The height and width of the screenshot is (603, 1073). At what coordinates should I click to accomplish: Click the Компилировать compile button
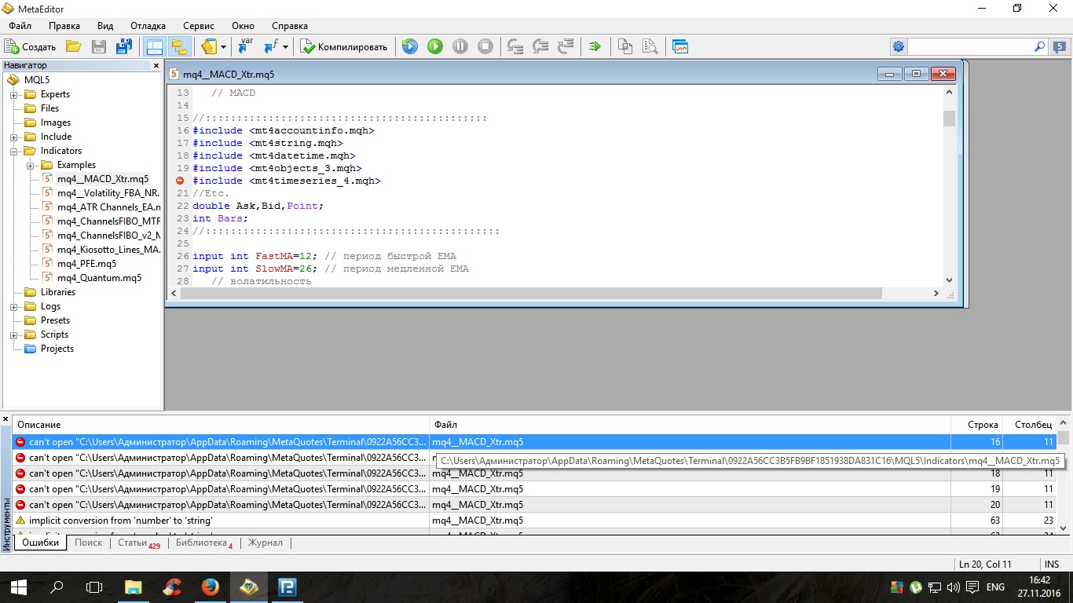pos(344,47)
